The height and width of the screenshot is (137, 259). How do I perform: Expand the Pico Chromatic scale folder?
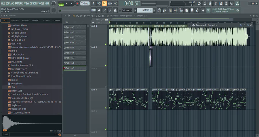(21, 76)
